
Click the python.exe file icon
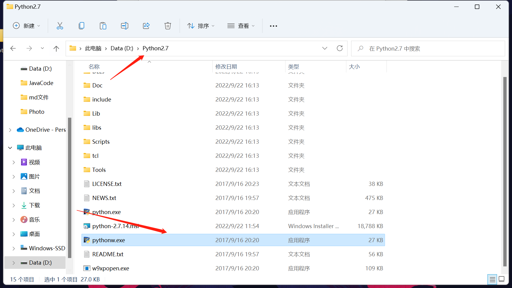pos(87,212)
